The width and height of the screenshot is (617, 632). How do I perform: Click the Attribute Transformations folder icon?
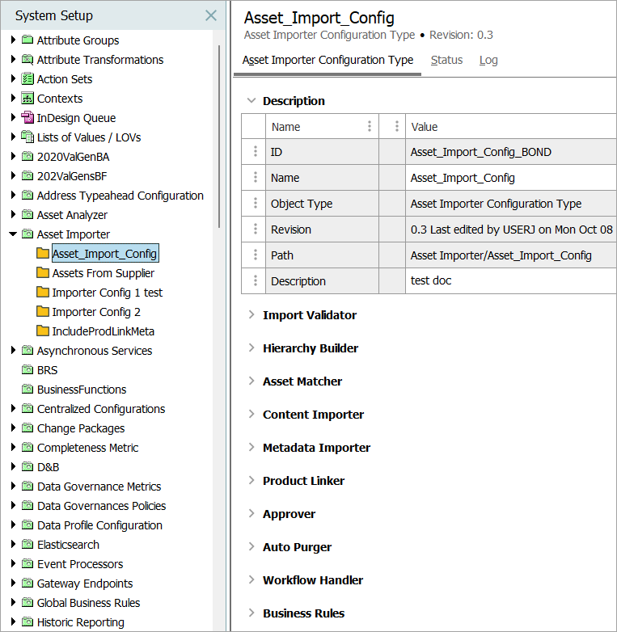point(27,60)
